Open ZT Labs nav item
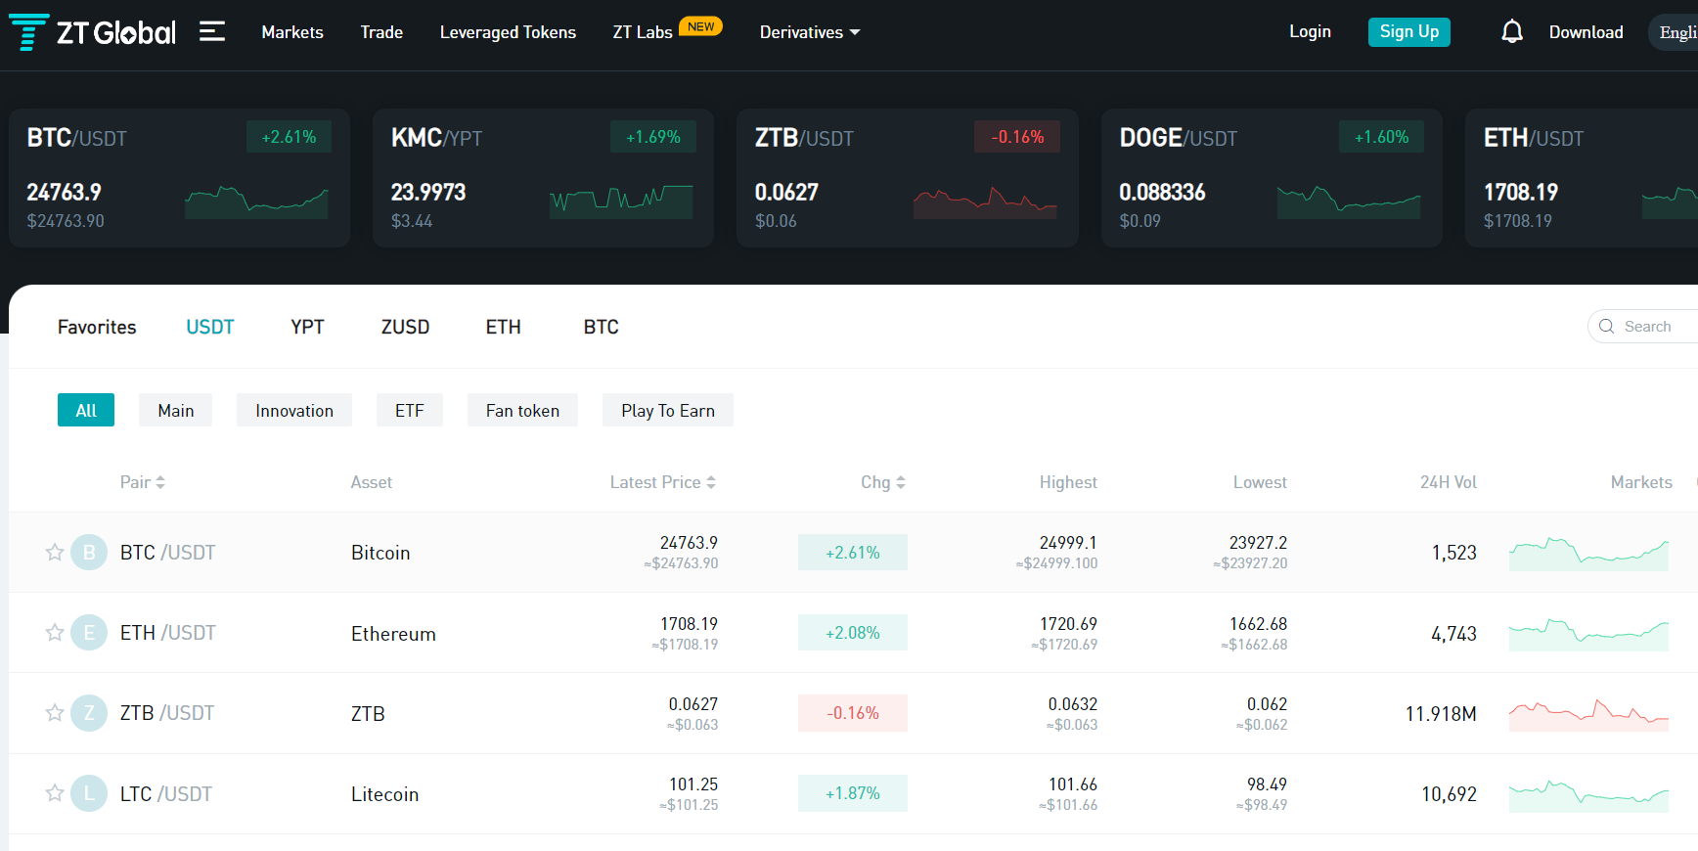The width and height of the screenshot is (1698, 851). (x=643, y=32)
